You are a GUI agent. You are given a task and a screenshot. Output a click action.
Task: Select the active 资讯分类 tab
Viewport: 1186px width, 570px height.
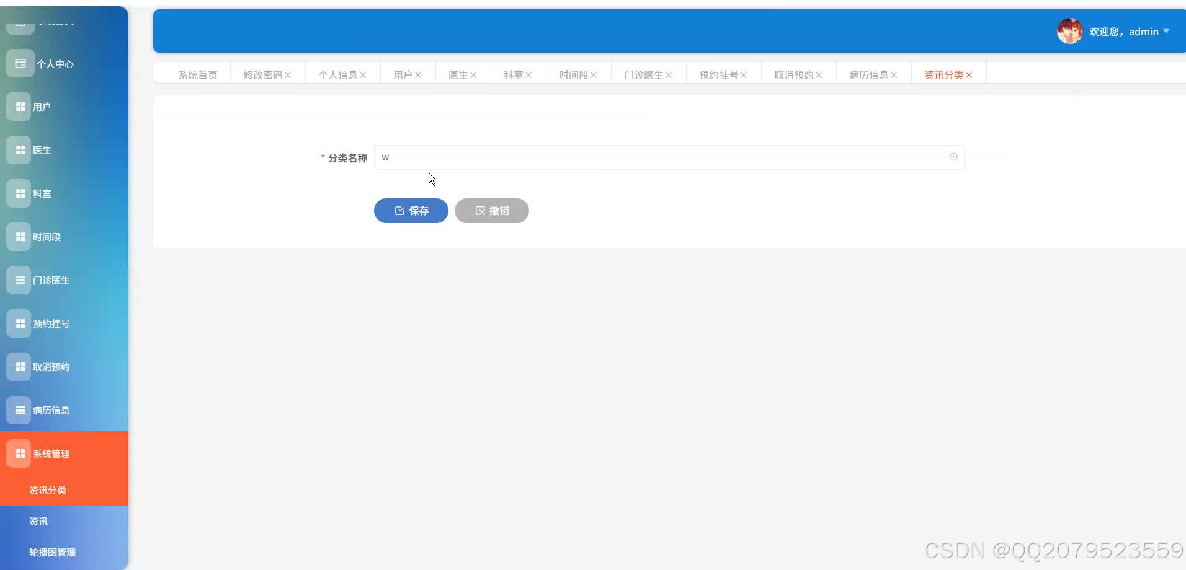point(943,75)
